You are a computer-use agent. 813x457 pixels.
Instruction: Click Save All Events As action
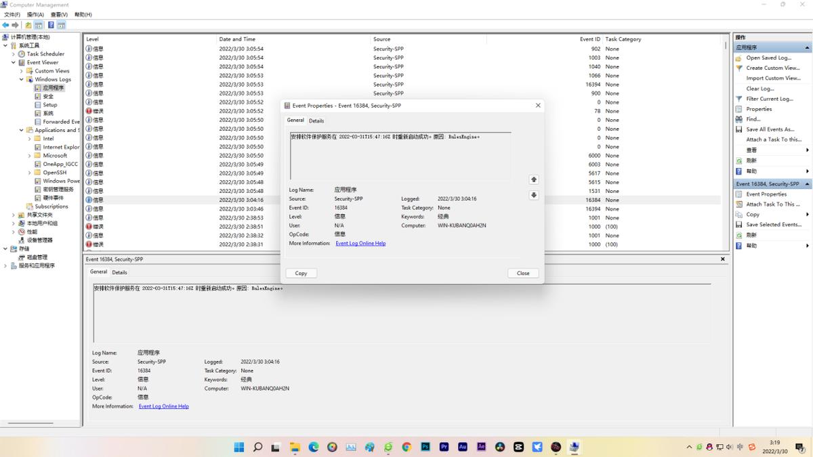tap(770, 129)
